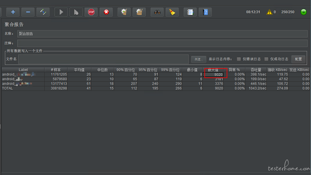
Task: Click the Add (plus) toolbar icon
Action: (x=13, y=12)
